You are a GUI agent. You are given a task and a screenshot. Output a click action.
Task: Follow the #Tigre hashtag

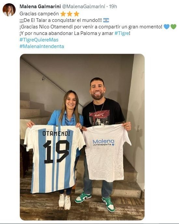[x=122, y=33]
